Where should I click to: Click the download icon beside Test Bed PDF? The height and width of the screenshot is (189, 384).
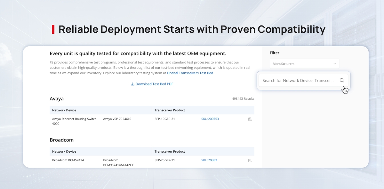pos(132,84)
